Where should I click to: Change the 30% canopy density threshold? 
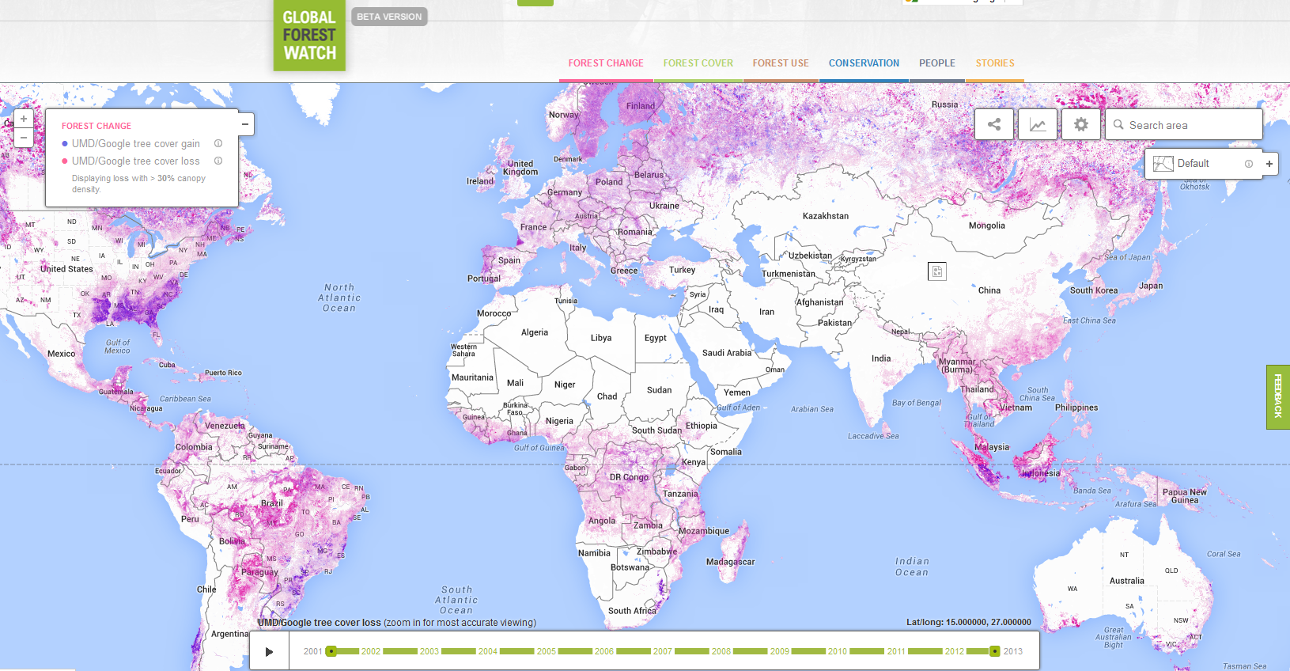coord(166,179)
